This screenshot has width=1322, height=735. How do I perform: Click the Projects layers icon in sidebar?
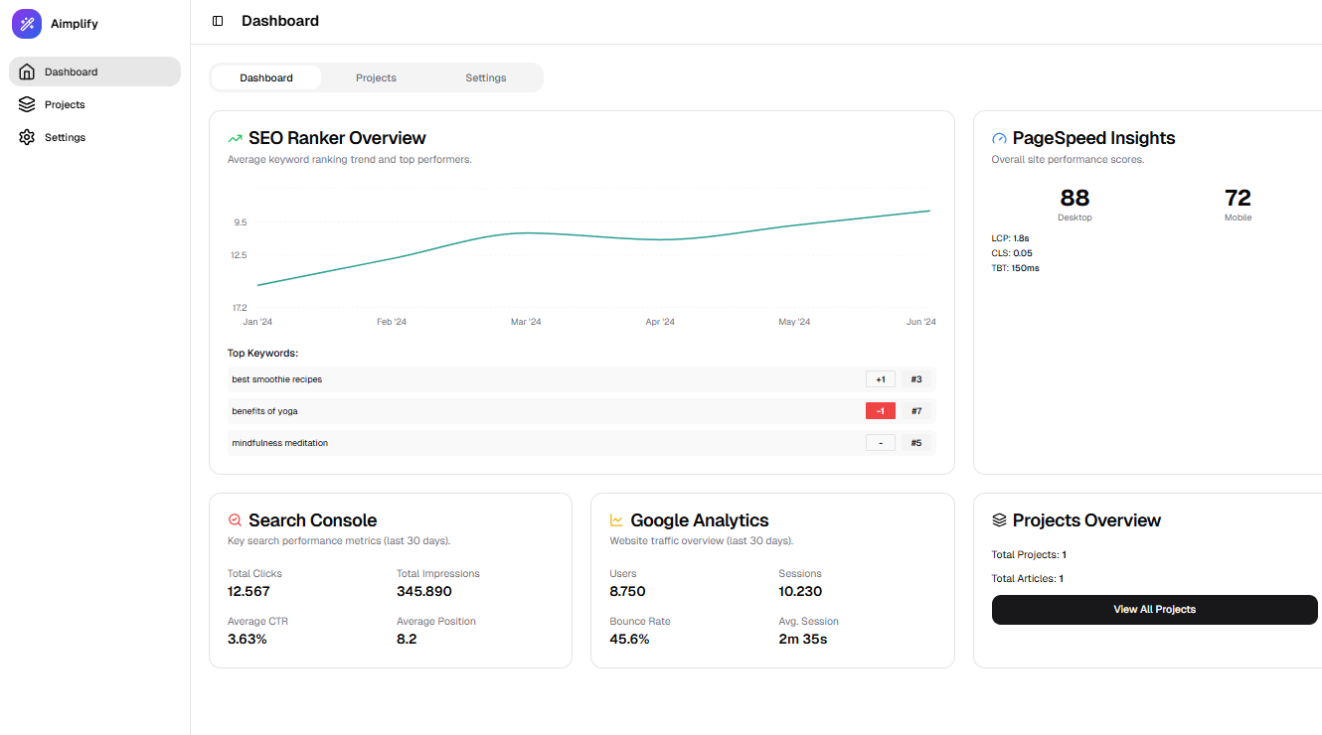click(x=27, y=104)
